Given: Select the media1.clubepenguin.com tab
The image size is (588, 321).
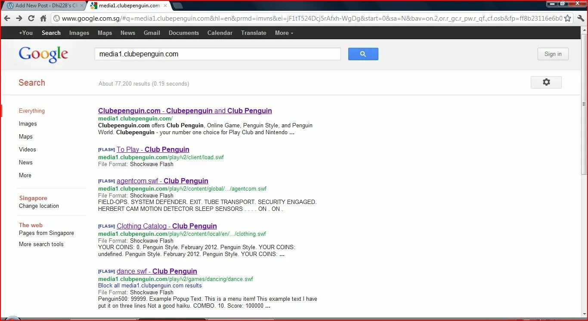Looking at the screenshot, I should [x=128, y=6].
